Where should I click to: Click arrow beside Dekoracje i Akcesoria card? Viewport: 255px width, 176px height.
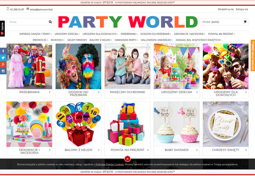(x=49, y=150)
